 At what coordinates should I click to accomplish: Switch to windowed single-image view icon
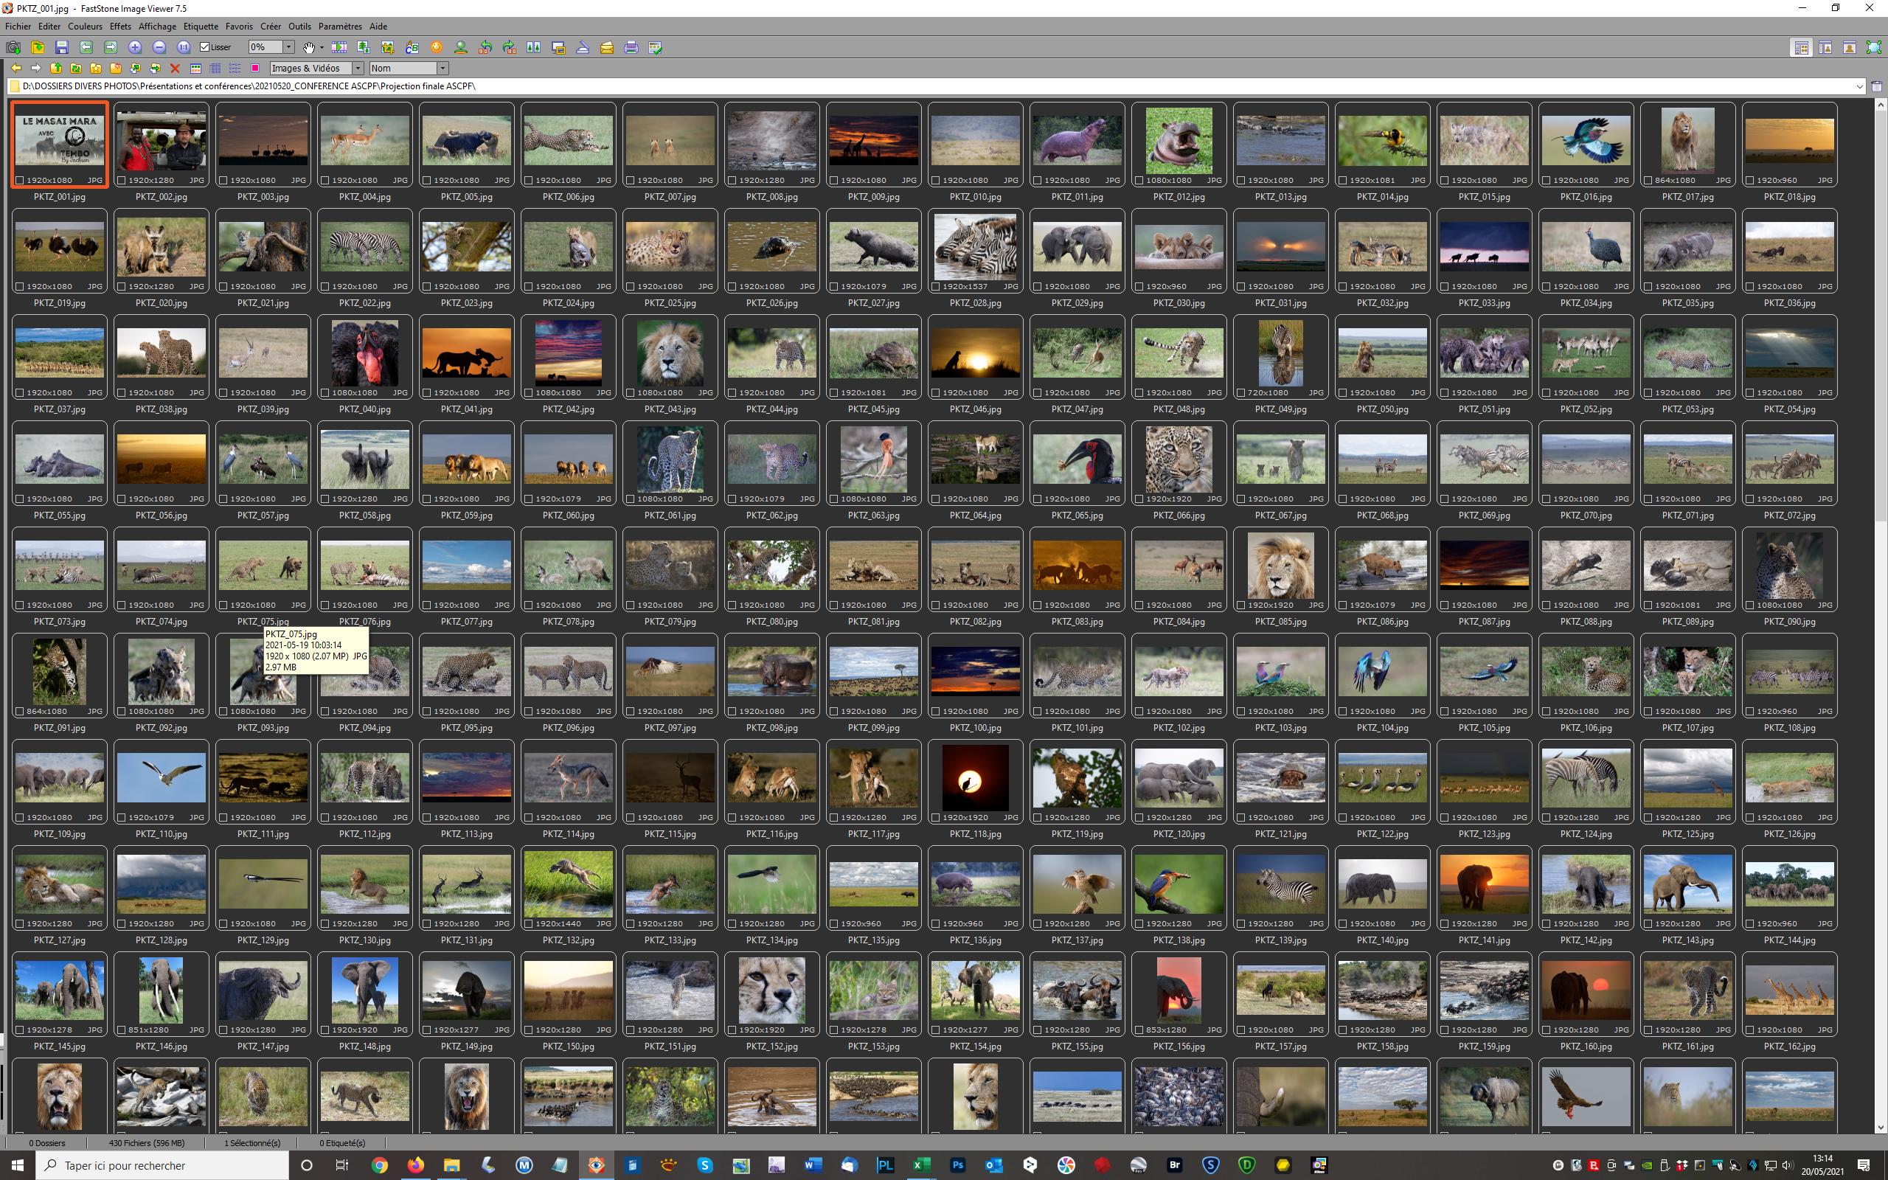point(1849,48)
